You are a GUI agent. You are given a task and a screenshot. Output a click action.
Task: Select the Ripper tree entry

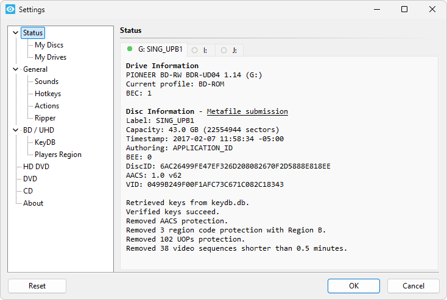pos(45,118)
